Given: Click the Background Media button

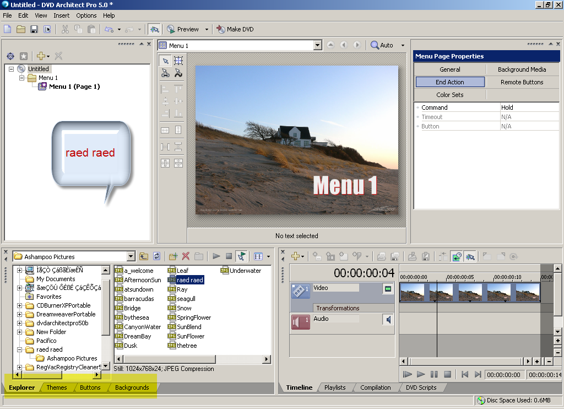Looking at the screenshot, I should pos(522,69).
